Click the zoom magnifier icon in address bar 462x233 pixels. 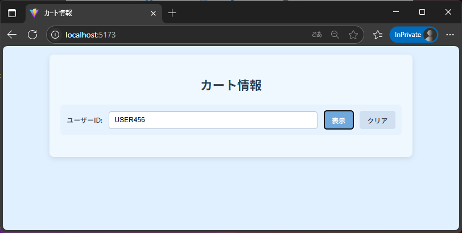[335, 35]
